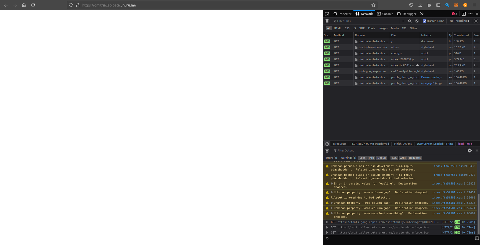
Task: Select the CSS request filter tab
Action: click(347, 28)
